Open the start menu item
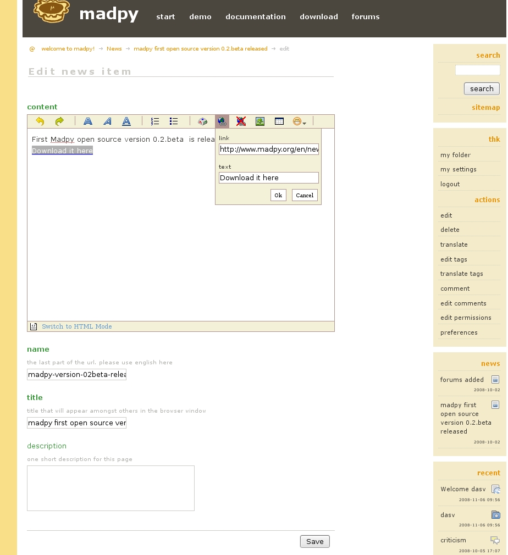The width and height of the screenshot is (508, 555). tap(165, 16)
